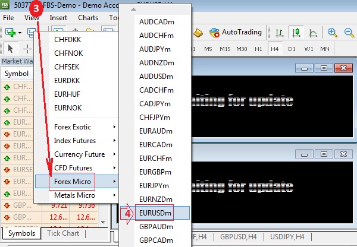Choose AUDJPYm from Forex Micro list
The height and width of the screenshot is (247, 357).
pyautogui.click(x=155, y=49)
